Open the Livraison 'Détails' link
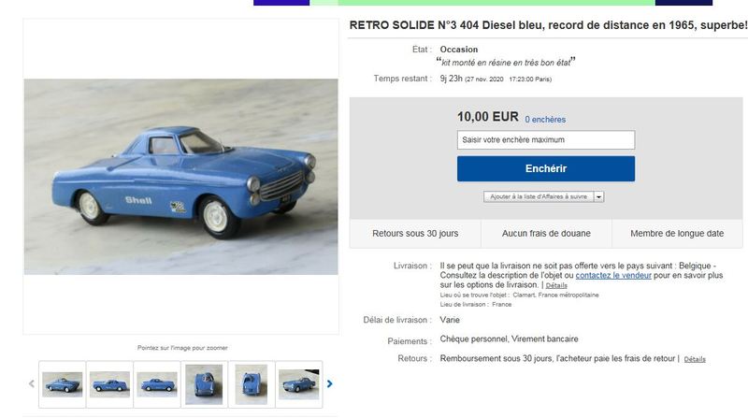748x418 pixels. click(x=556, y=285)
